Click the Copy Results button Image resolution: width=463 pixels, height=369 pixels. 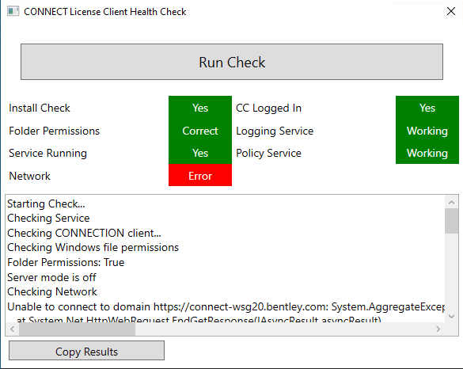tap(86, 350)
